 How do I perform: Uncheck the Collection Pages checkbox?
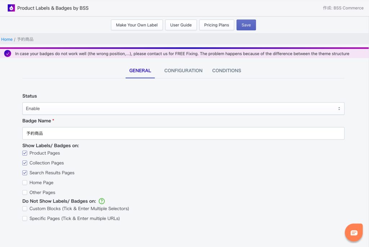pyautogui.click(x=25, y=163)
